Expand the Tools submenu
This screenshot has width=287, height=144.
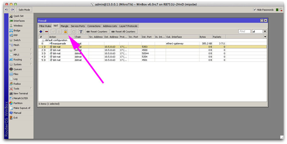tap(21, 89)
